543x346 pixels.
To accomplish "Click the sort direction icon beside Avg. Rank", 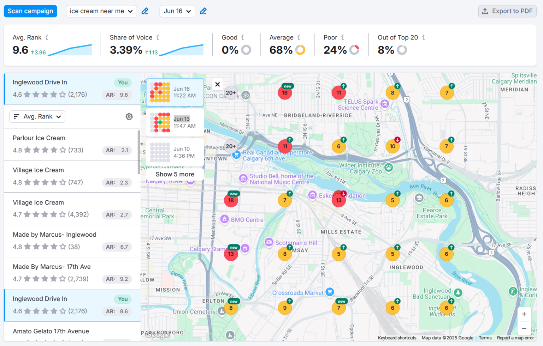I will [x=16, y=116].
